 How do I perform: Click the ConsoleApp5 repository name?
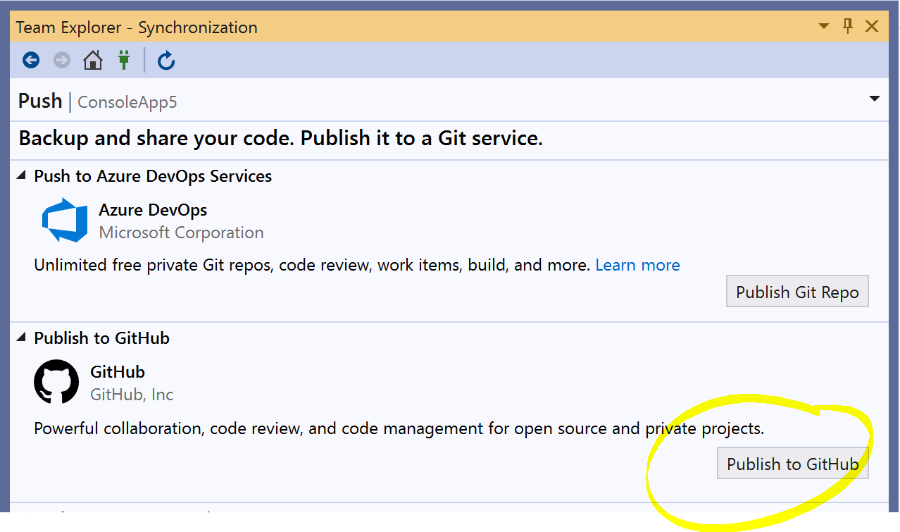(x=127, y=102)
